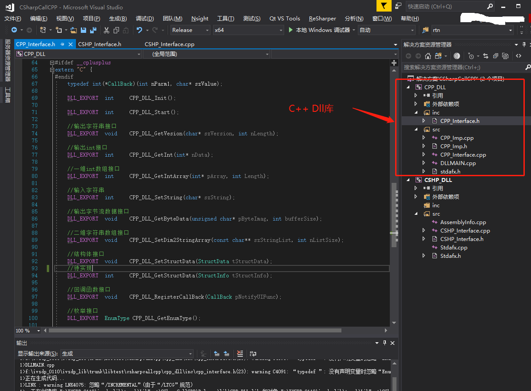Sync Solution Explorer with active document
The image size is (531, 391).
click(x=486, y=56)
